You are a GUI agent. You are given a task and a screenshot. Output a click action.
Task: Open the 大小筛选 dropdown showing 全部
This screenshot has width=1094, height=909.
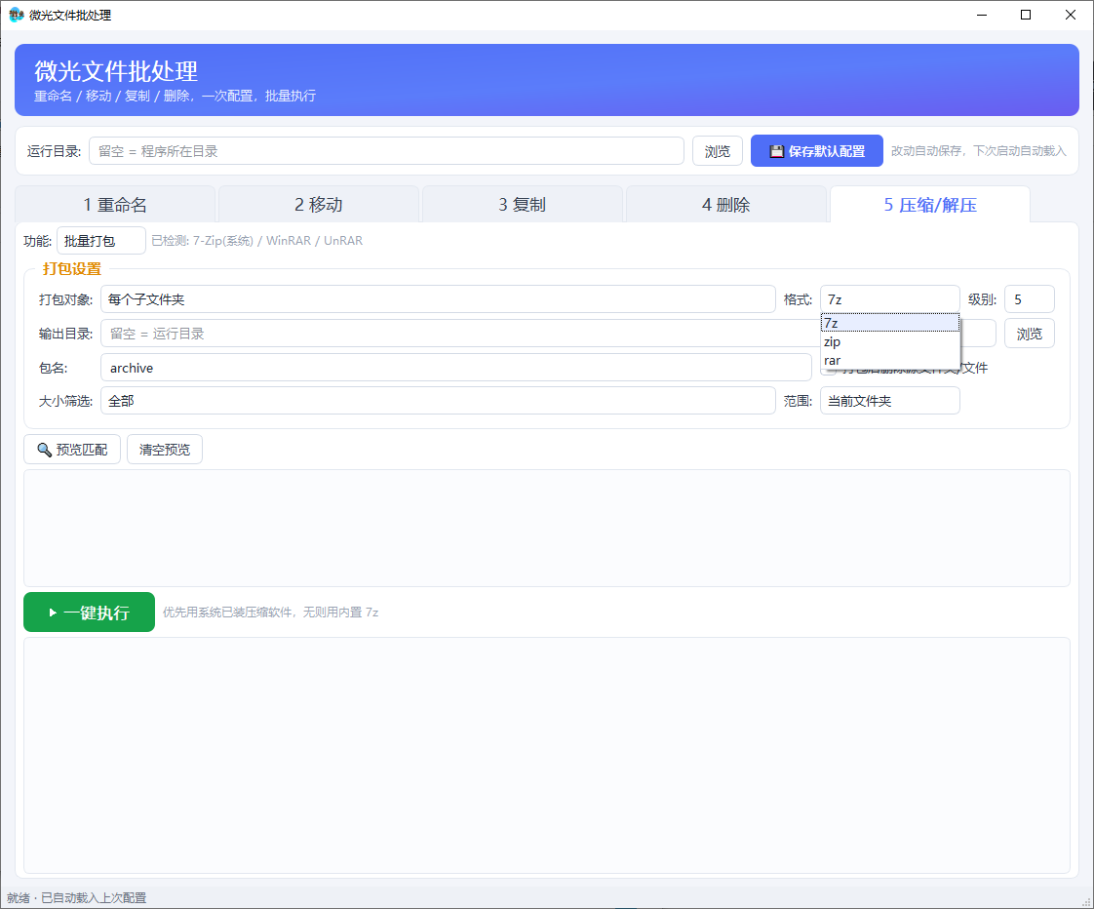tap(438, 401)
